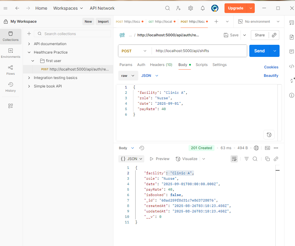This screenshot has width=295, height=246.
Task: Open the No environment selector
Action: coord(259,21)
